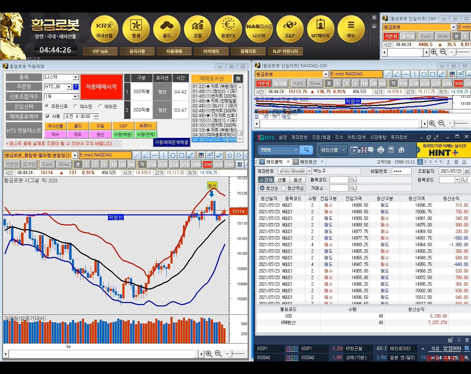
Task: Open the 오일 gold button
Action: (x=197, y=29)
